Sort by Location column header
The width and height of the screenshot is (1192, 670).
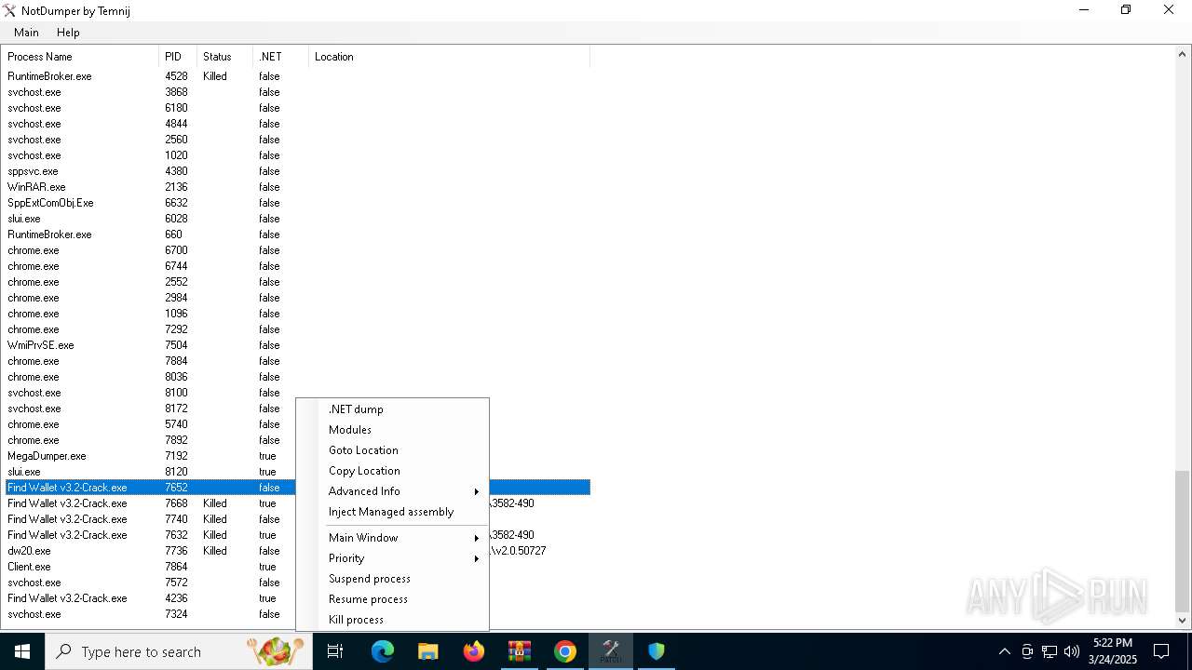coord(449,57)
